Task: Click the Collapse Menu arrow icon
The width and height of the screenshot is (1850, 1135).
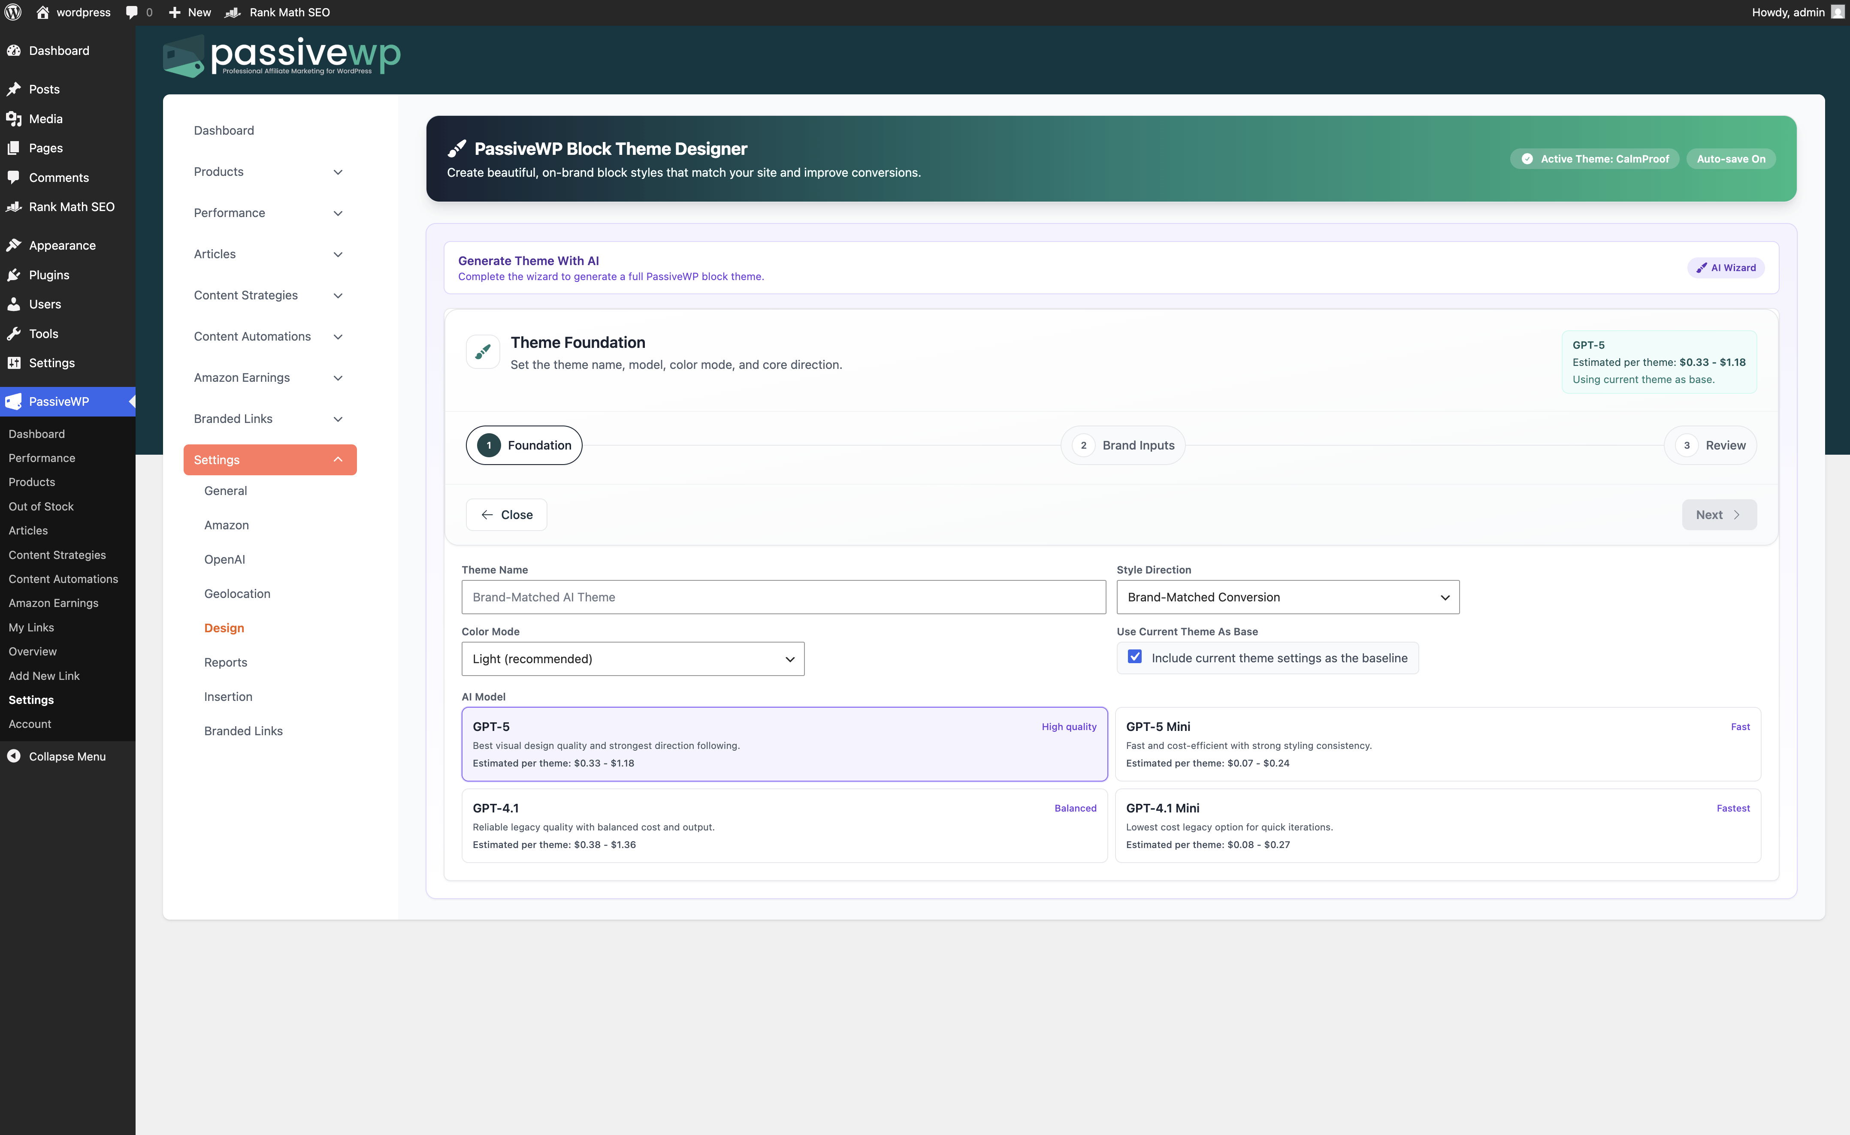Action: pos(14,756)
